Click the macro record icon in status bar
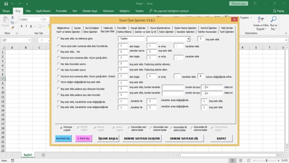 (12, 161)
